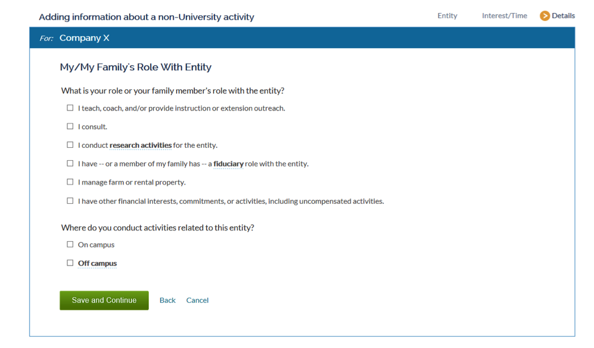This screenshot has width=594, height=348.
Task: Check the On campus checkbox
Action: point(70,244)
